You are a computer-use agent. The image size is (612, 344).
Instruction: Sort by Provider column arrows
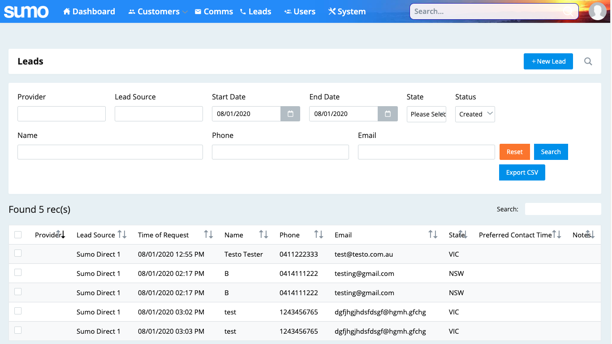tap(60, 234)
